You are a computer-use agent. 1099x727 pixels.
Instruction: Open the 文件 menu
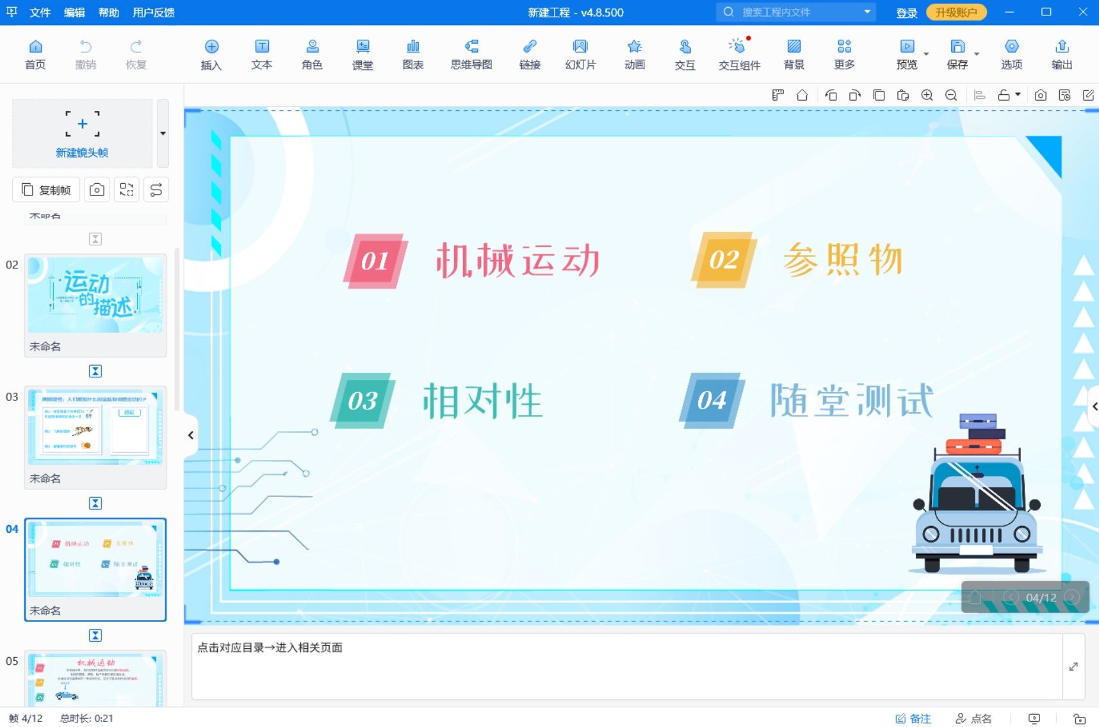pos(40,12)
